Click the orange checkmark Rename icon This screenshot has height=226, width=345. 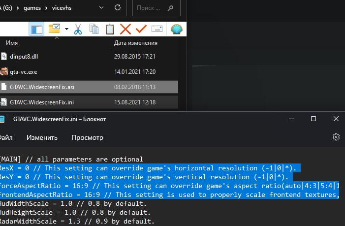pyautogui.click(x=141, y=30)
